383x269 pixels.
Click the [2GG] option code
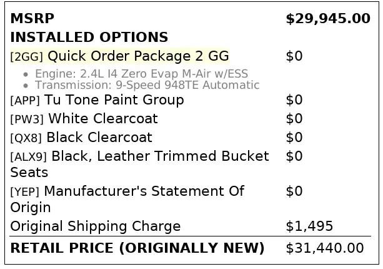click(x=27, y=57)
